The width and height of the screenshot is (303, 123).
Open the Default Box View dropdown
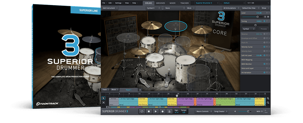point(250,8)
